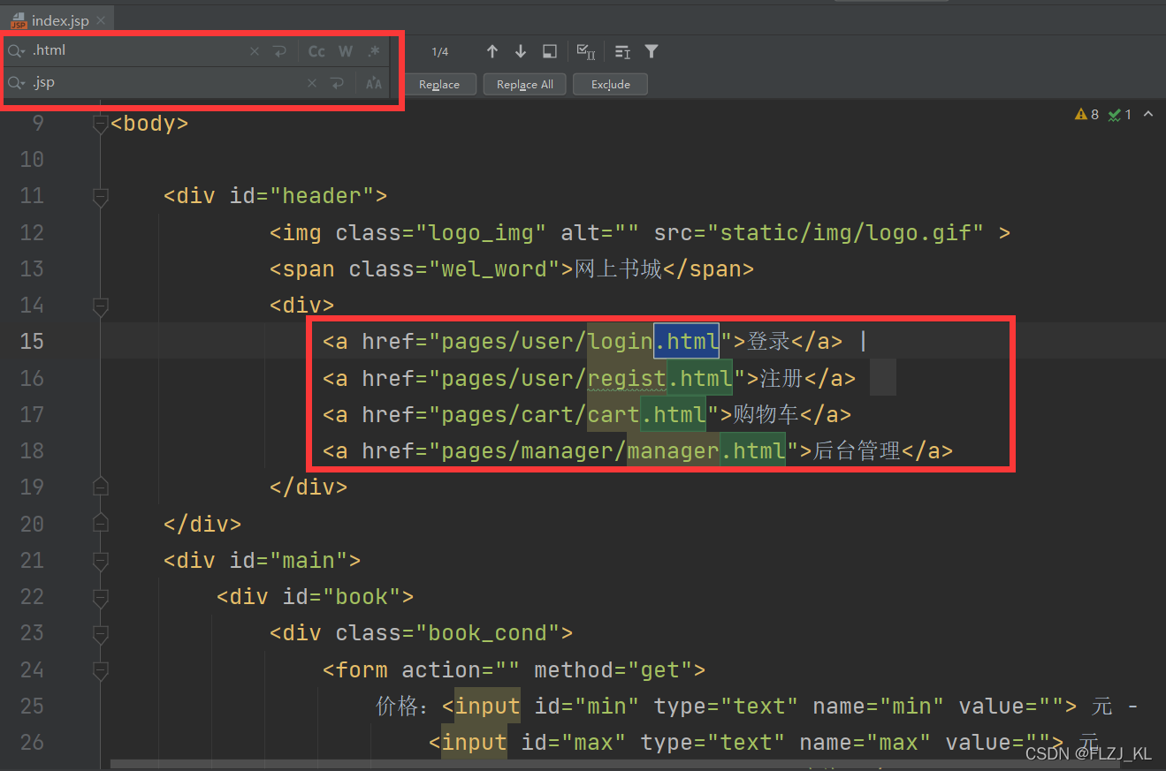The width and height of the screenshot is (1166, 771).
Task: Clear the .html search field
Action: [255, 52]
